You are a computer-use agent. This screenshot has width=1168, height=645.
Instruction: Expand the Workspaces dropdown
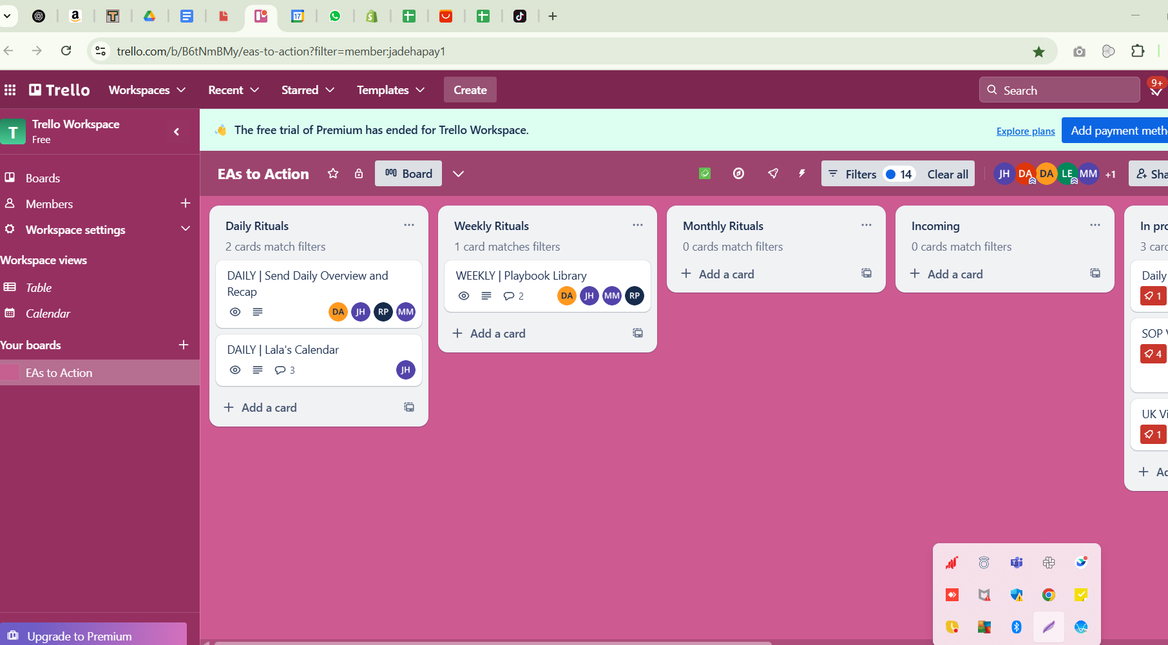click(147, 90)
